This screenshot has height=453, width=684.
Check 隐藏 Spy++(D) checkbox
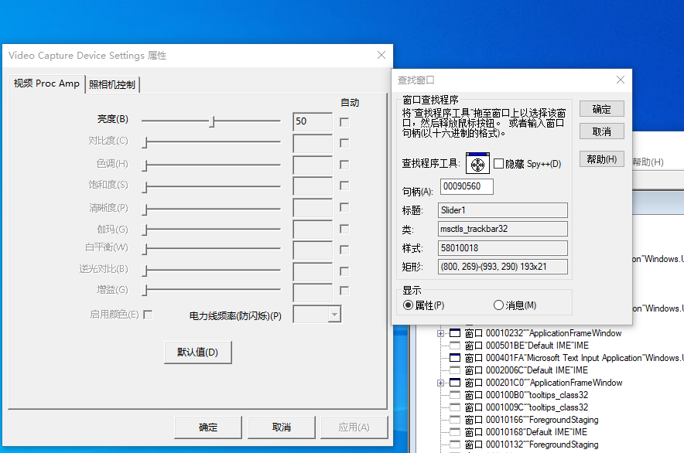[x=498, y=164]
